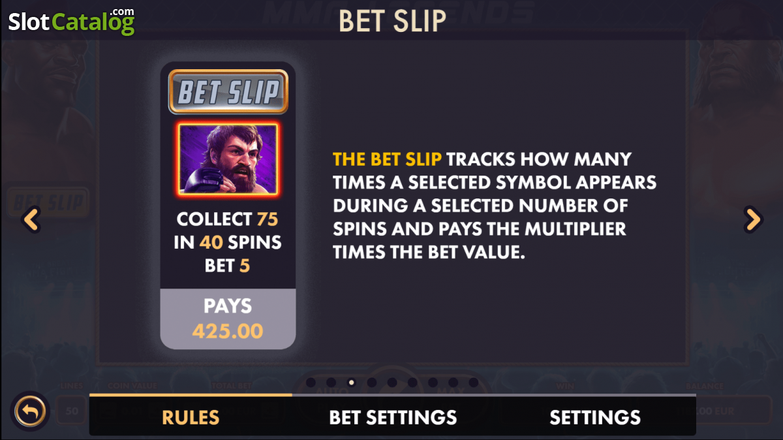Switch to the Bet Settings tab
The width and height of the screenshot is (783, 440).
click(x=393, y=417)
